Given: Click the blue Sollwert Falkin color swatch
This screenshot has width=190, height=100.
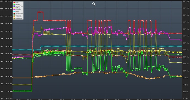Looking at the screenshot, I should click(x=14, y=6).
